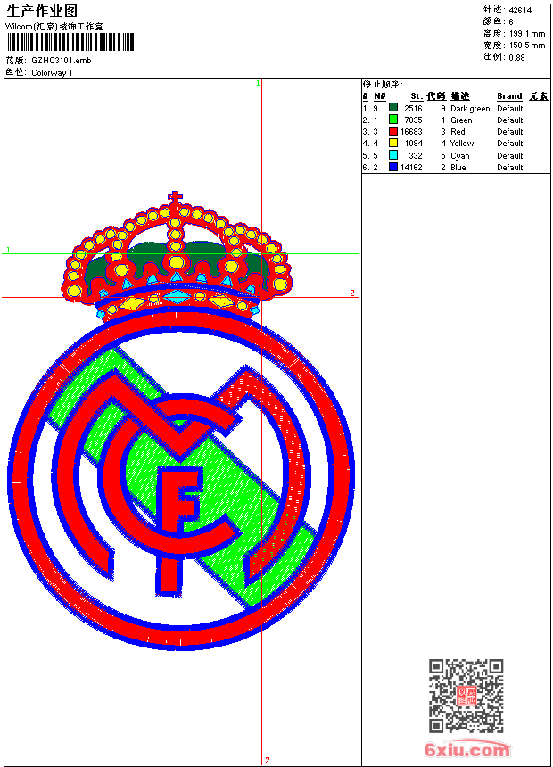Viewport: 553px width, 767px height.
Task: Click stitch count 14162 in Blue row
Action: pyautogui.click(x=411, y=168)
